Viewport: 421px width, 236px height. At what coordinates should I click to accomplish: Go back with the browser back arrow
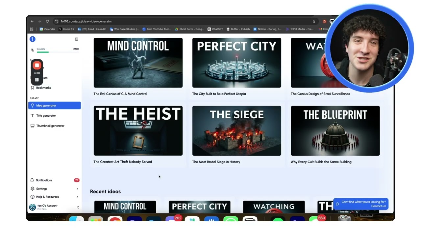(32, 21)
